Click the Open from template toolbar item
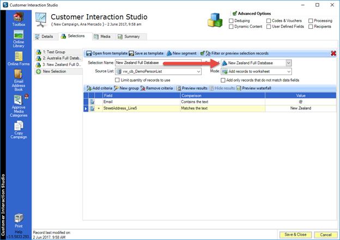 pyautogui.click(x=107, y=53)
